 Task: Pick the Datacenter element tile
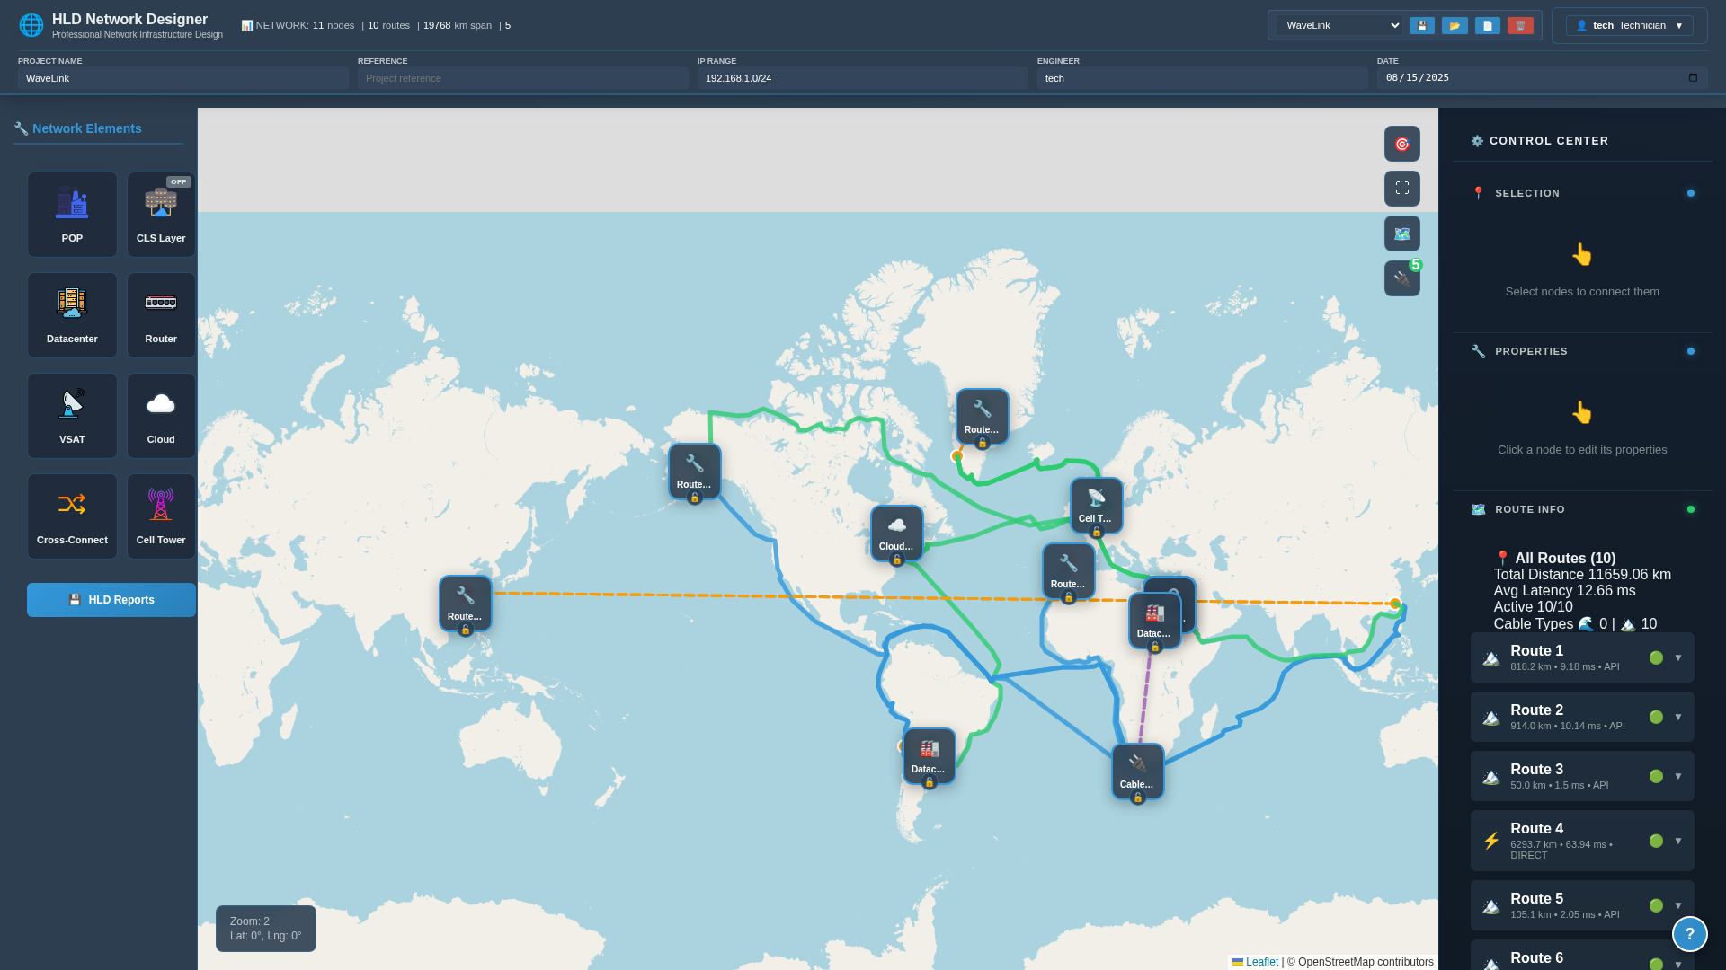click(72, 315)
